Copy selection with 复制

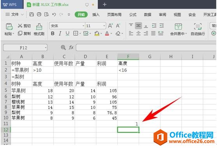[24, 33]
